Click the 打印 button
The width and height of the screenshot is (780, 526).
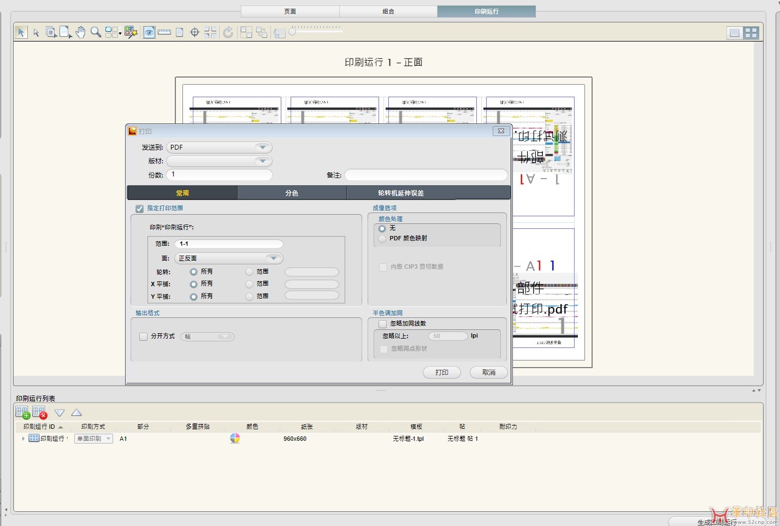tap(442, 373)
